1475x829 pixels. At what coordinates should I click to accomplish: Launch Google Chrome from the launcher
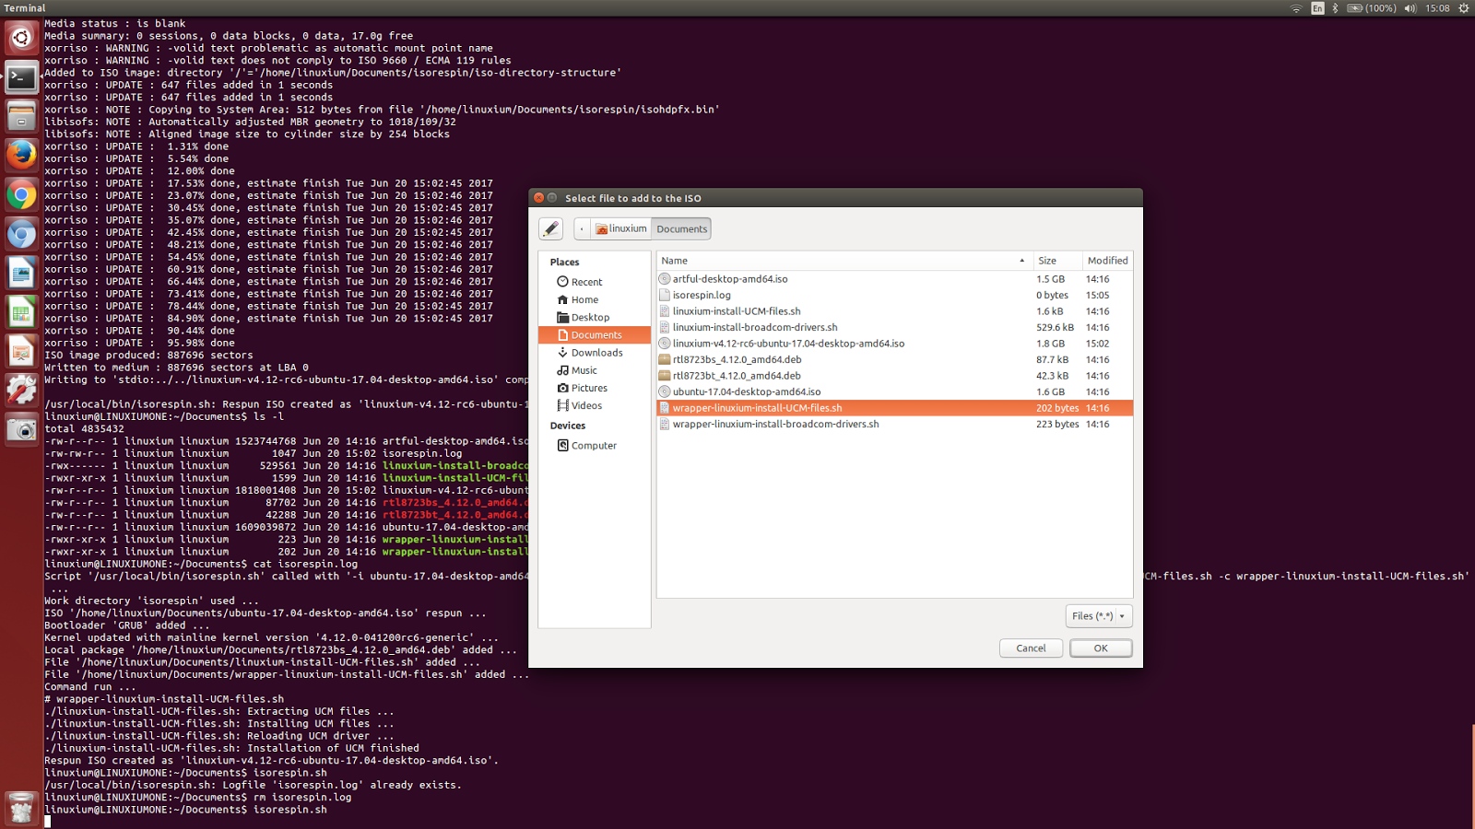click(21, 194)
